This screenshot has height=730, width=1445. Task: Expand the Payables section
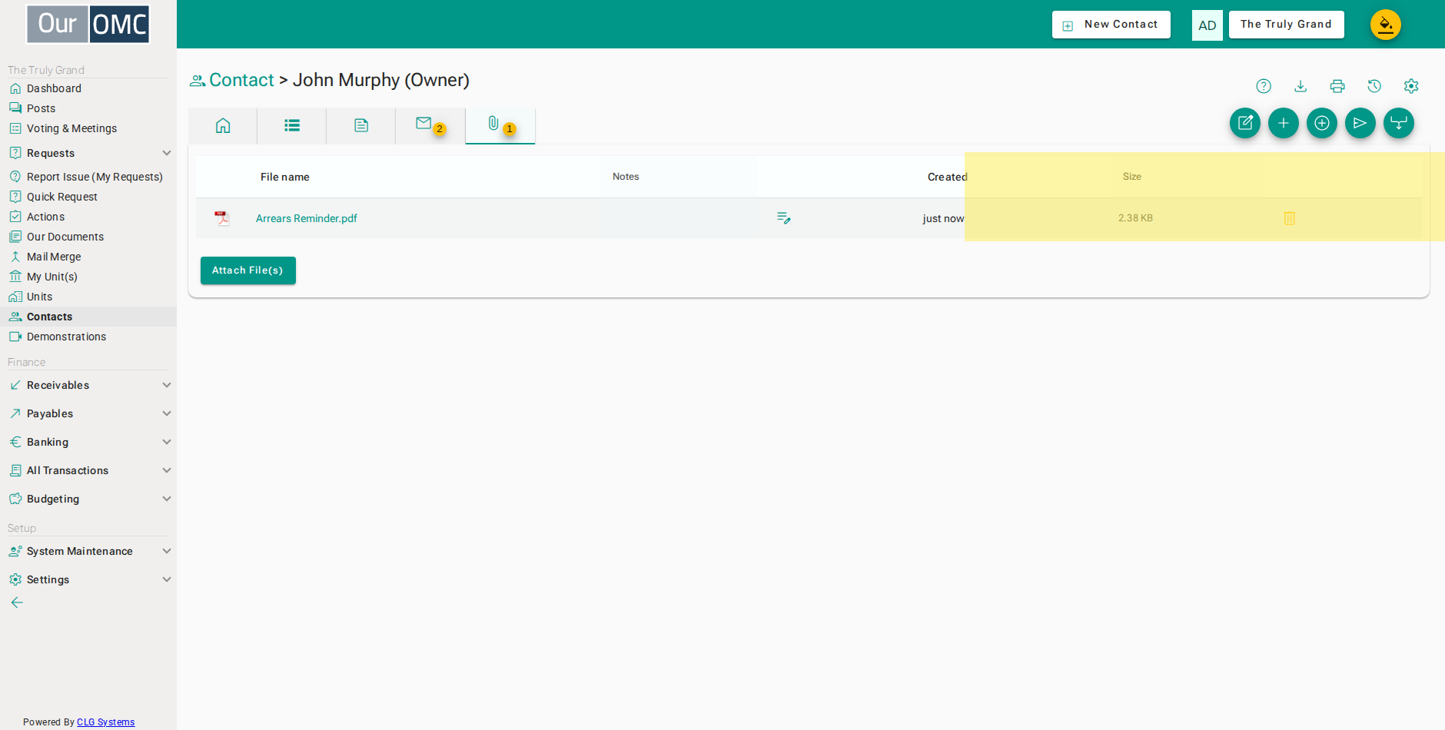[x=88, y=413]
